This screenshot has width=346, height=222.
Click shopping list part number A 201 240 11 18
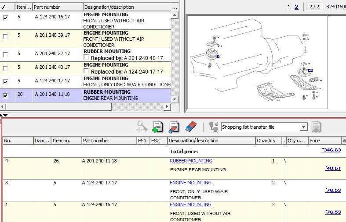click(x=99, y=161)
